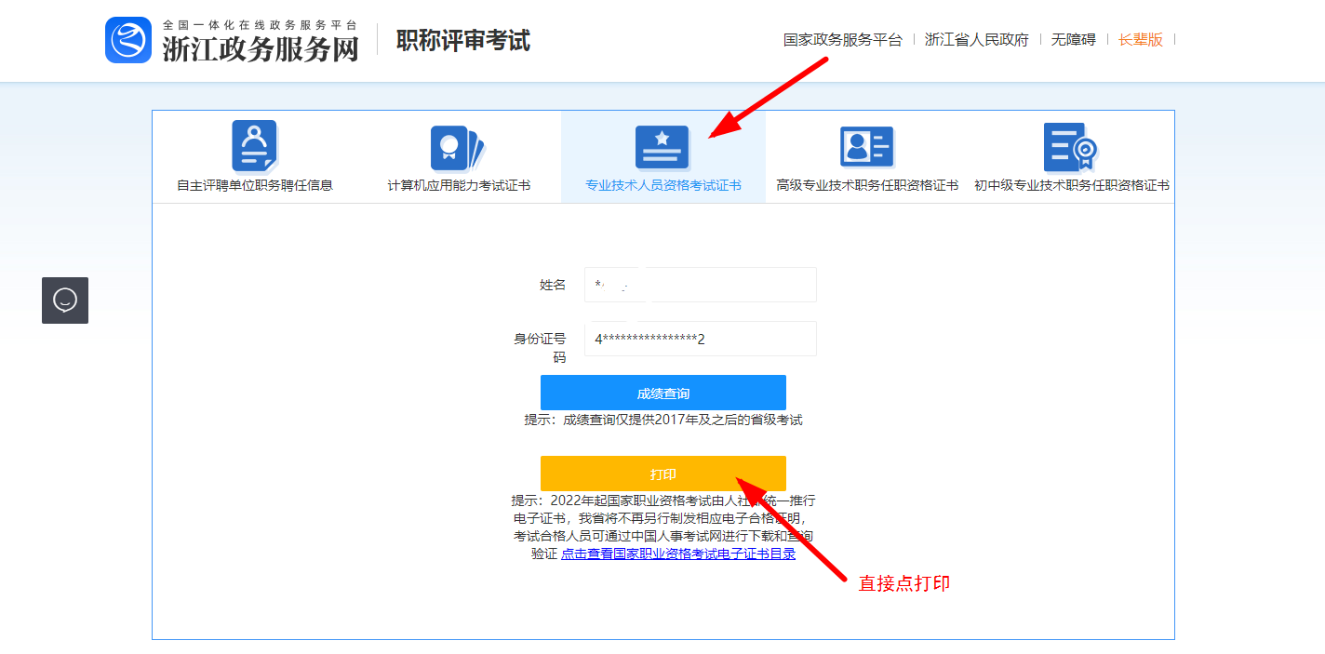Focus the 身份证号码 input field
The width and height of the screenshot is (1325, 654).
(x=700, y=339)
